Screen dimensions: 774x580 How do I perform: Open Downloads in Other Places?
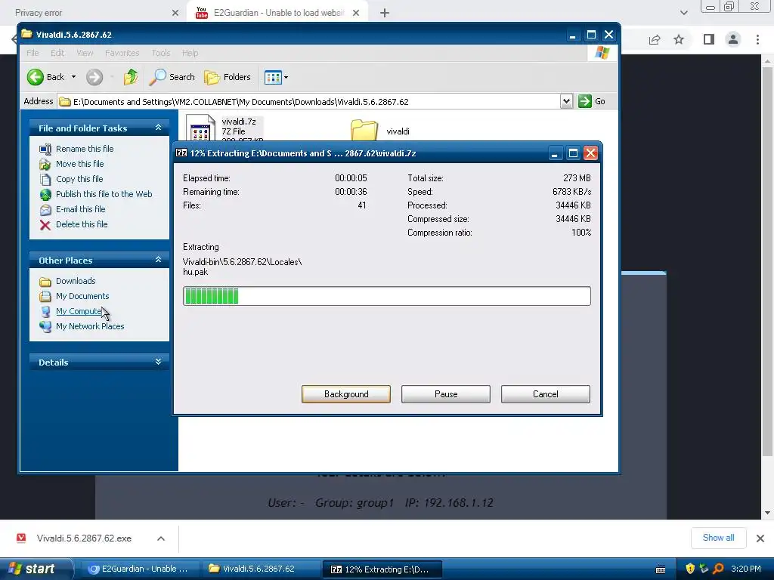point(76,281)
